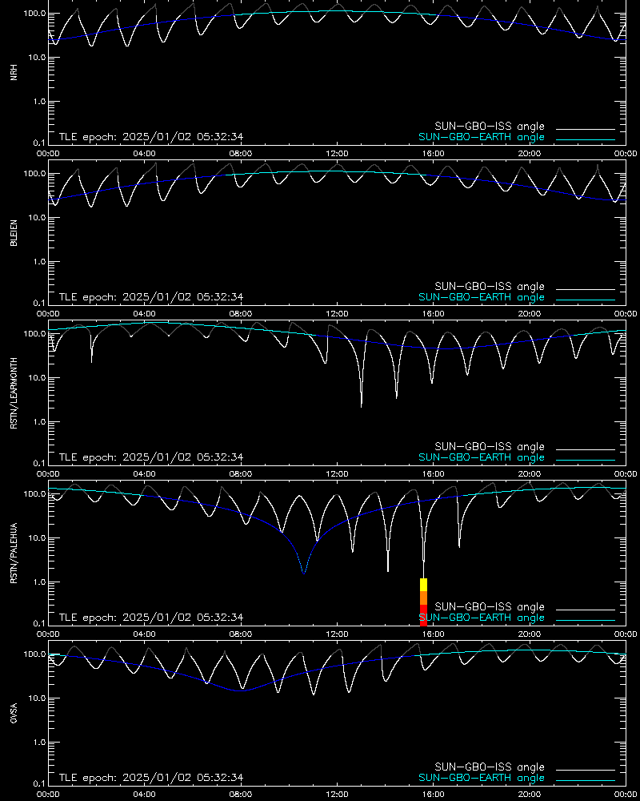Click the yellow segment of the PALEHUA alert marker
This screenshot has width=640, height=801.
[423, 585]
